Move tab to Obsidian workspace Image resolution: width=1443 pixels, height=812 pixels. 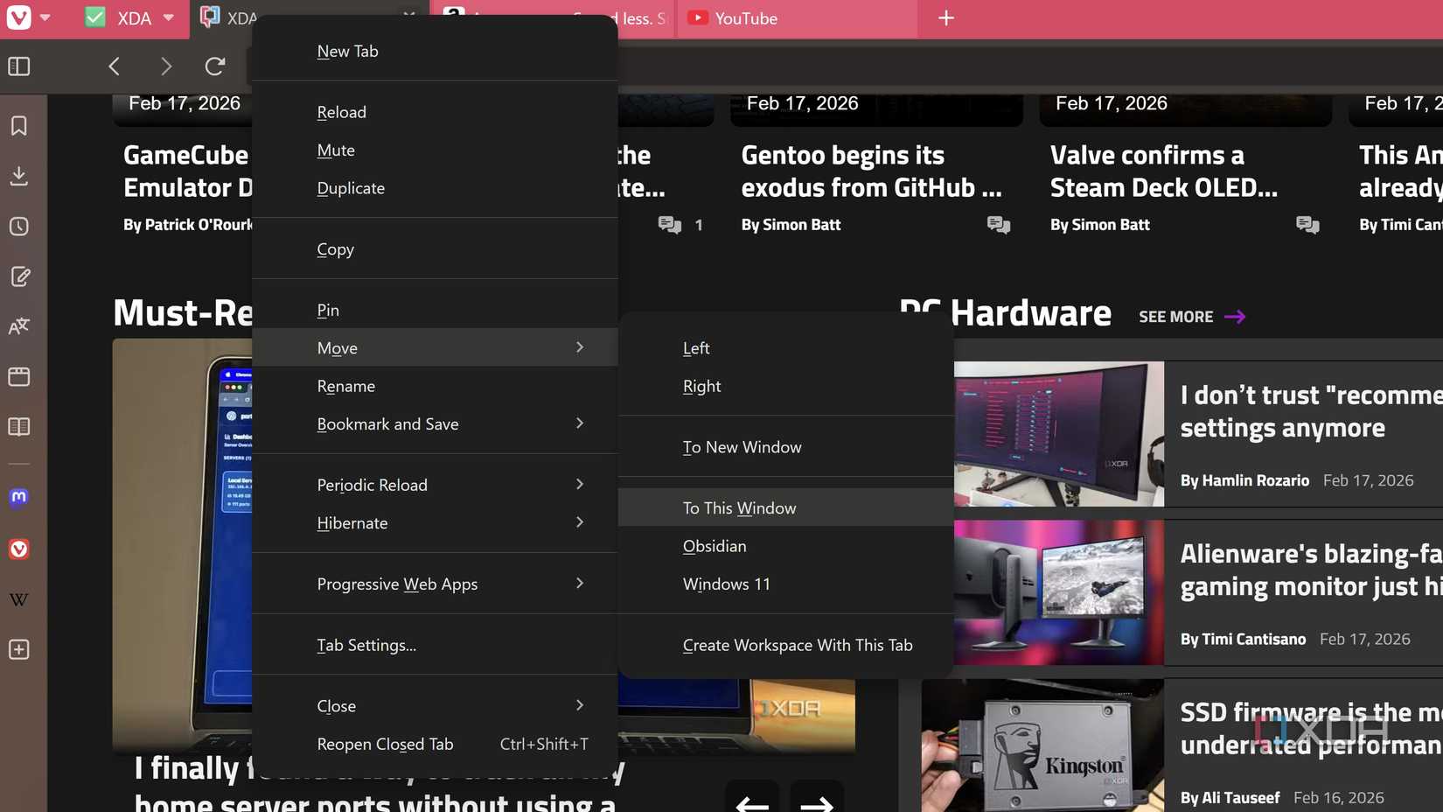tap(785, 546)
